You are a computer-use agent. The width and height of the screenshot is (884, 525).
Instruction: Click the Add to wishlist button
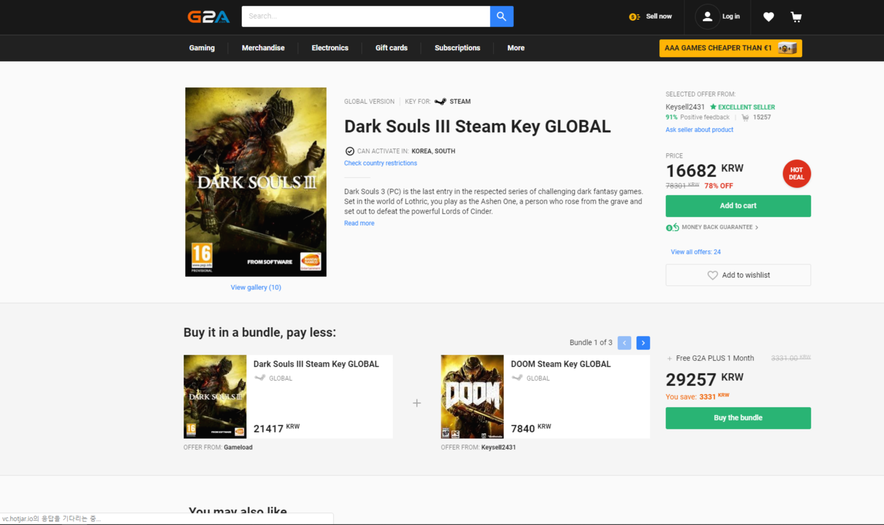click(738, 275)
